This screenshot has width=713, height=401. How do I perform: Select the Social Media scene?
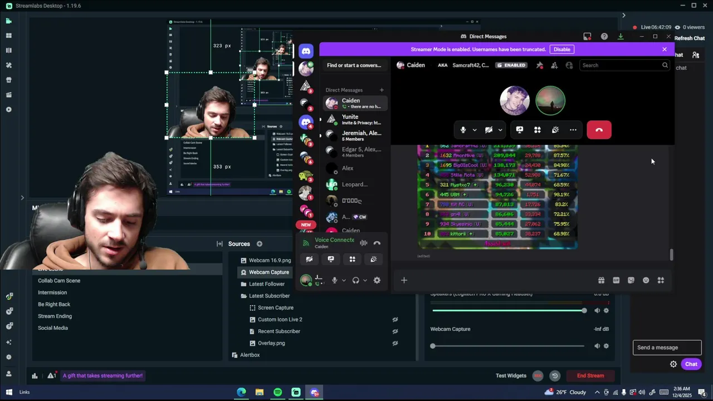(x=53, y=328)
